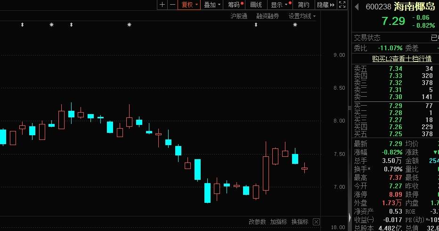Toggle the 筹码 chip distribution view
439x231 pixels.
click(235, 5)
